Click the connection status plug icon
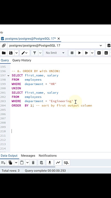 (x=4, y=45)
